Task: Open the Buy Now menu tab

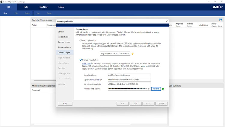Action: coord(43,7)
